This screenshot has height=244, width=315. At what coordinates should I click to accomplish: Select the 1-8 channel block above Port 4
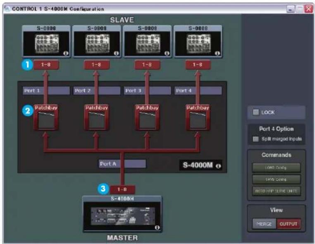coord(198,65)
